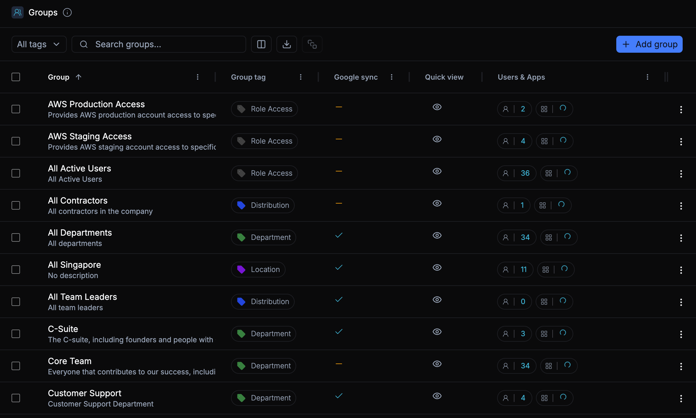This screenshot has height=418, width=696.
Task: Expand the All tags dropdown
Action: (39, 44)
